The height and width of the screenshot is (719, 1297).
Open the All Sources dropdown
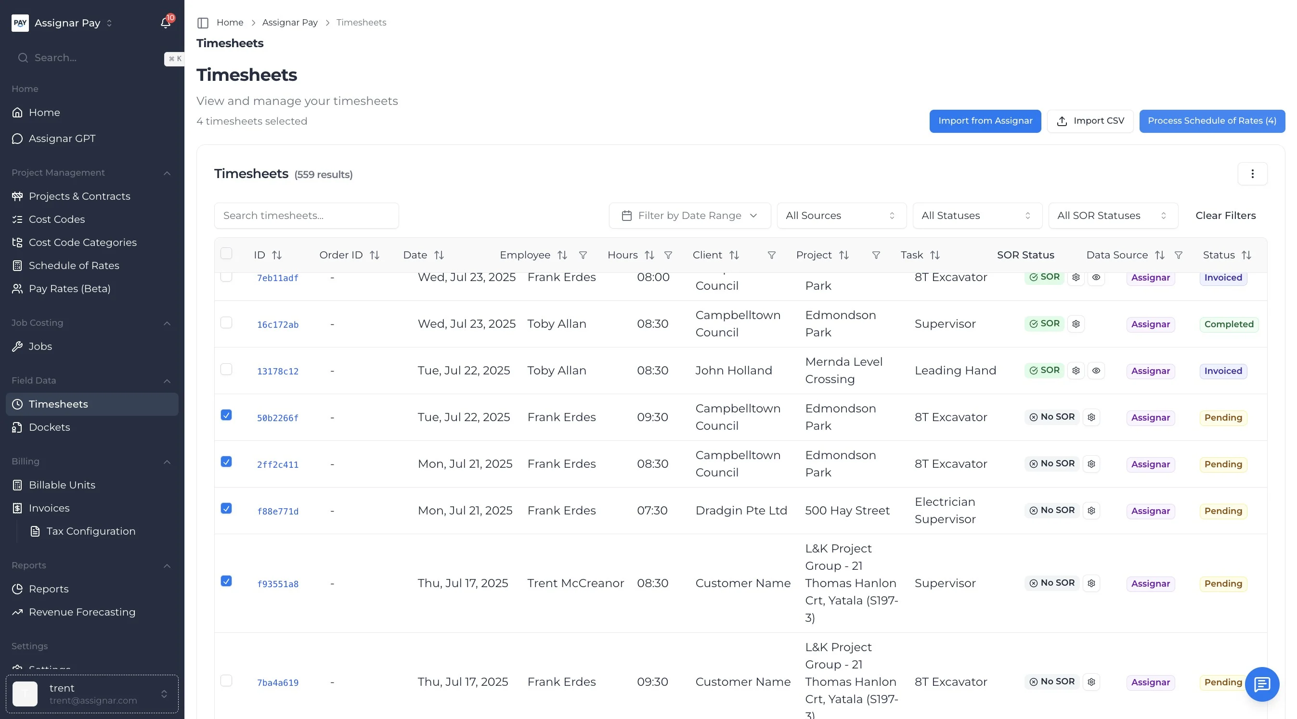pos(841,216)
